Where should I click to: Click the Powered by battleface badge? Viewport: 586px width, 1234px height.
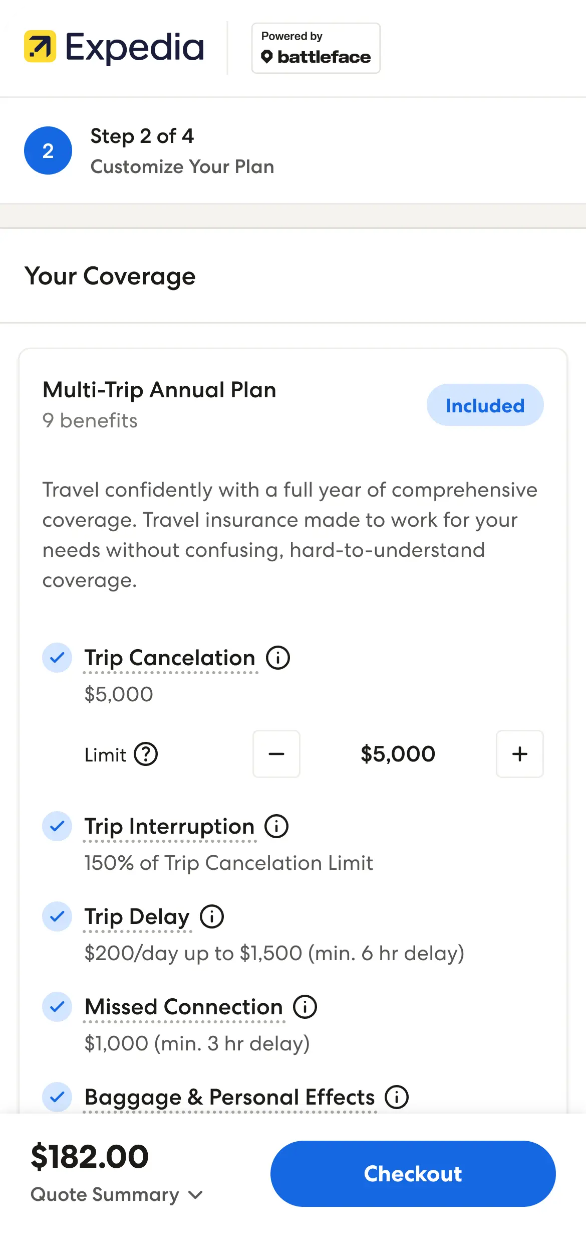(316, 48)
